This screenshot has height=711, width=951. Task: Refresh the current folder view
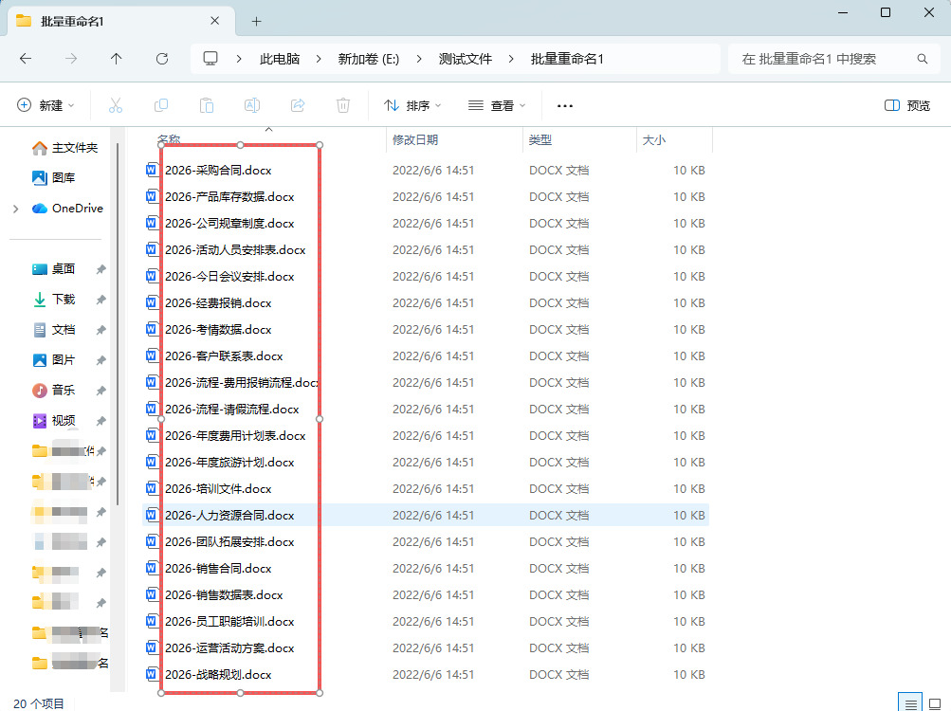[162, 59]
